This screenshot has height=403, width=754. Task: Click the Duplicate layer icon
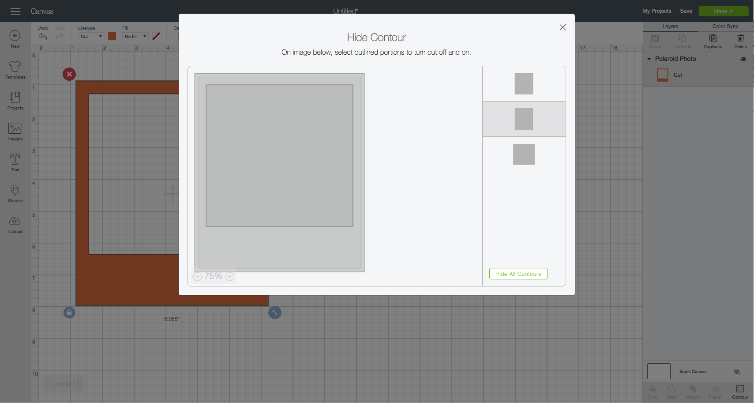(x=713, y=41)
